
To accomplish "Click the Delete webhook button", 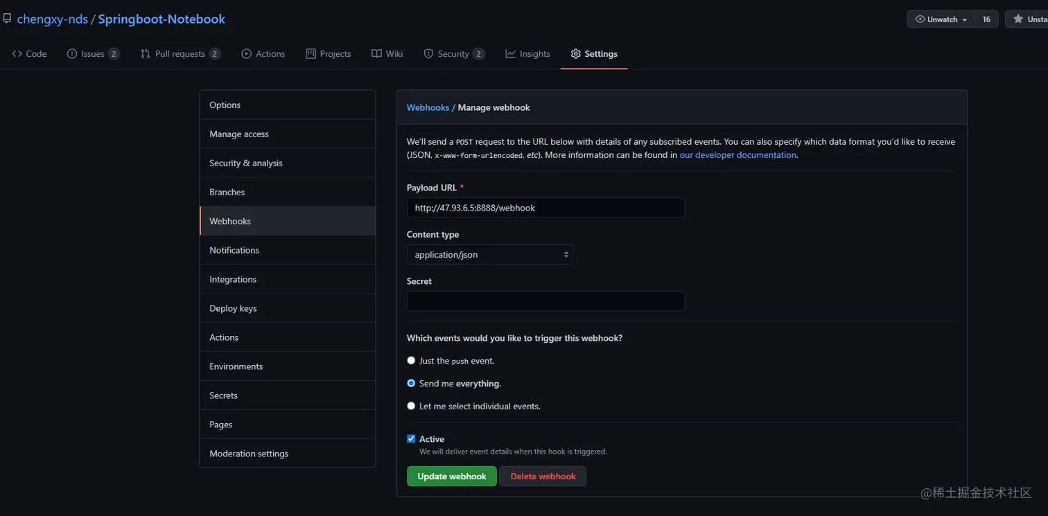I will [x=543, y=477].
